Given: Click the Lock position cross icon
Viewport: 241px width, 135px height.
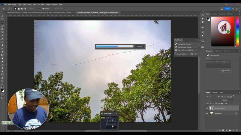Looking at the screenshot, I should coord(216,103).
